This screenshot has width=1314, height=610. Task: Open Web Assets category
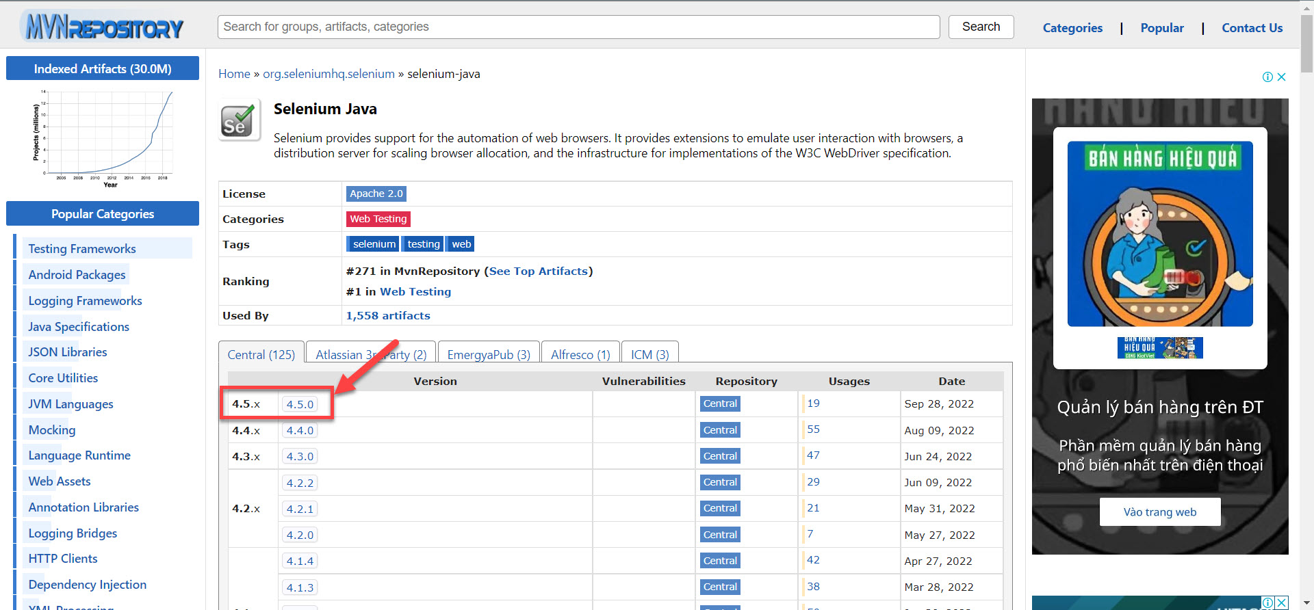coord(60,481)
